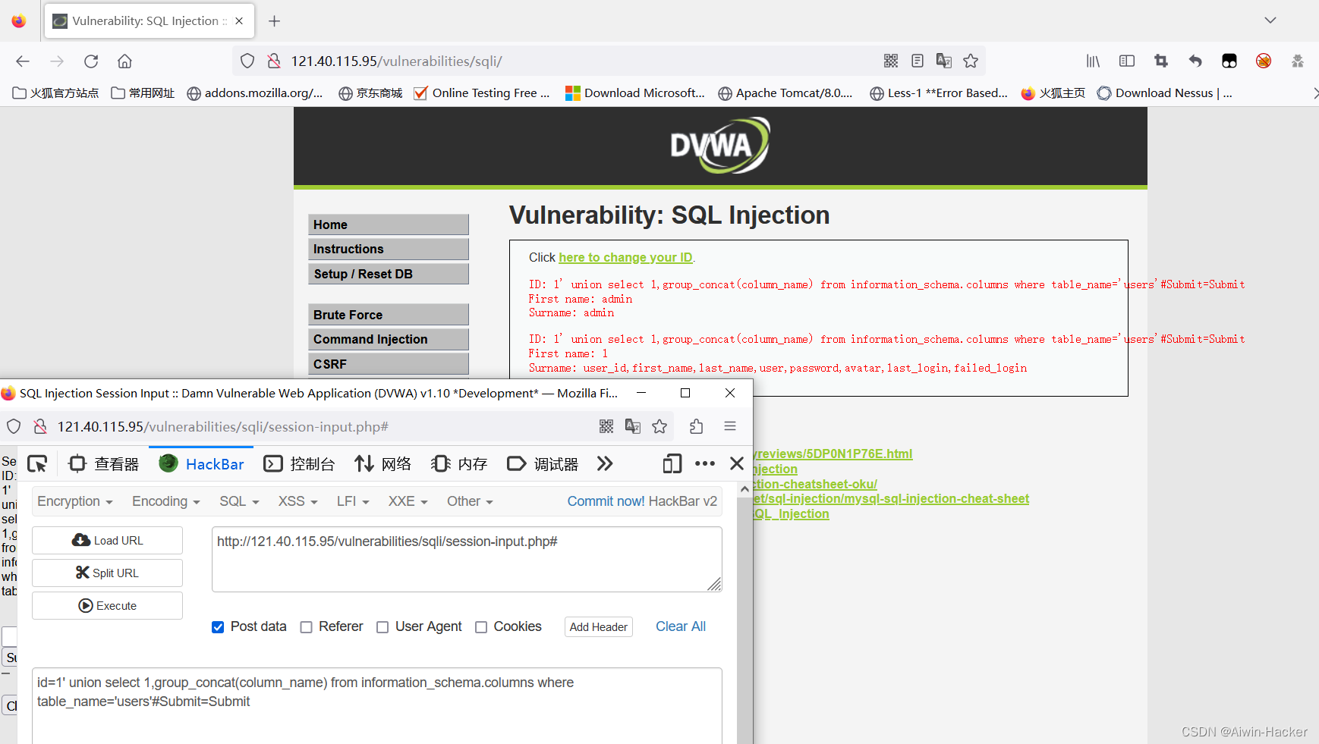Image resolution: width=1319 pixels, height=744 pixels.
Task: Click the QR code icon in popup address bar
Action: [x=606, y=426]
